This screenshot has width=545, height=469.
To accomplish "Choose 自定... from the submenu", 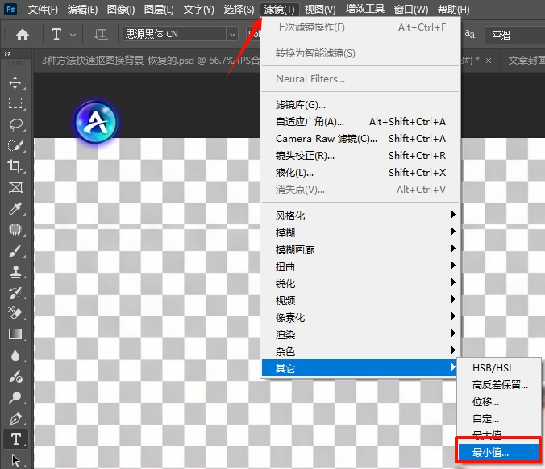I will (x=499, y=419).
